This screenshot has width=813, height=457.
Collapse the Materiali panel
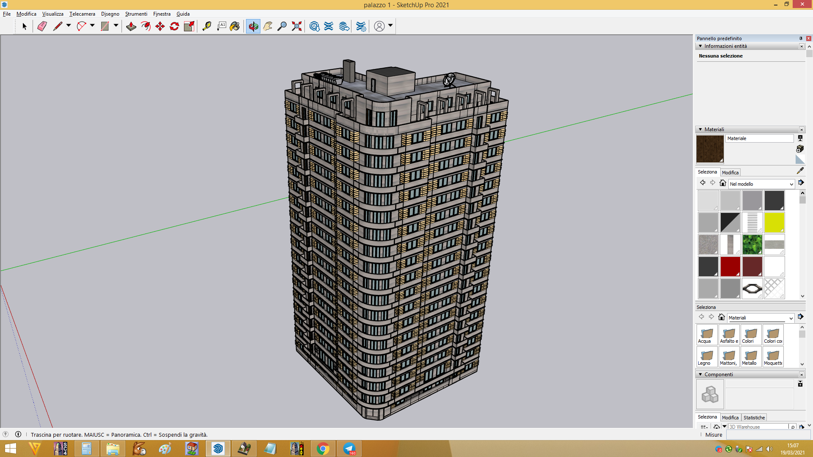click(x=700, y=129)
